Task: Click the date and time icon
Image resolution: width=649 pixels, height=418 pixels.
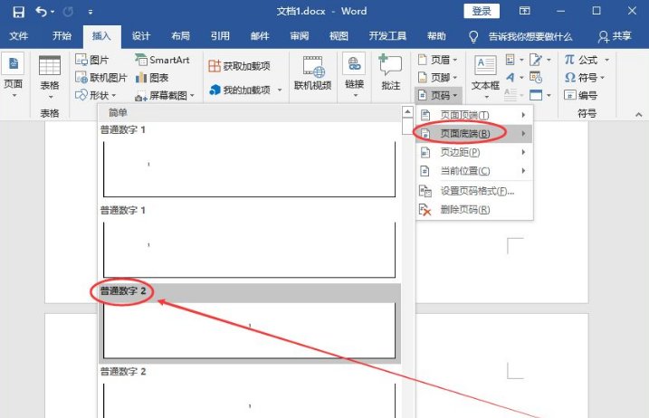Action: click(x=536, y=78)
